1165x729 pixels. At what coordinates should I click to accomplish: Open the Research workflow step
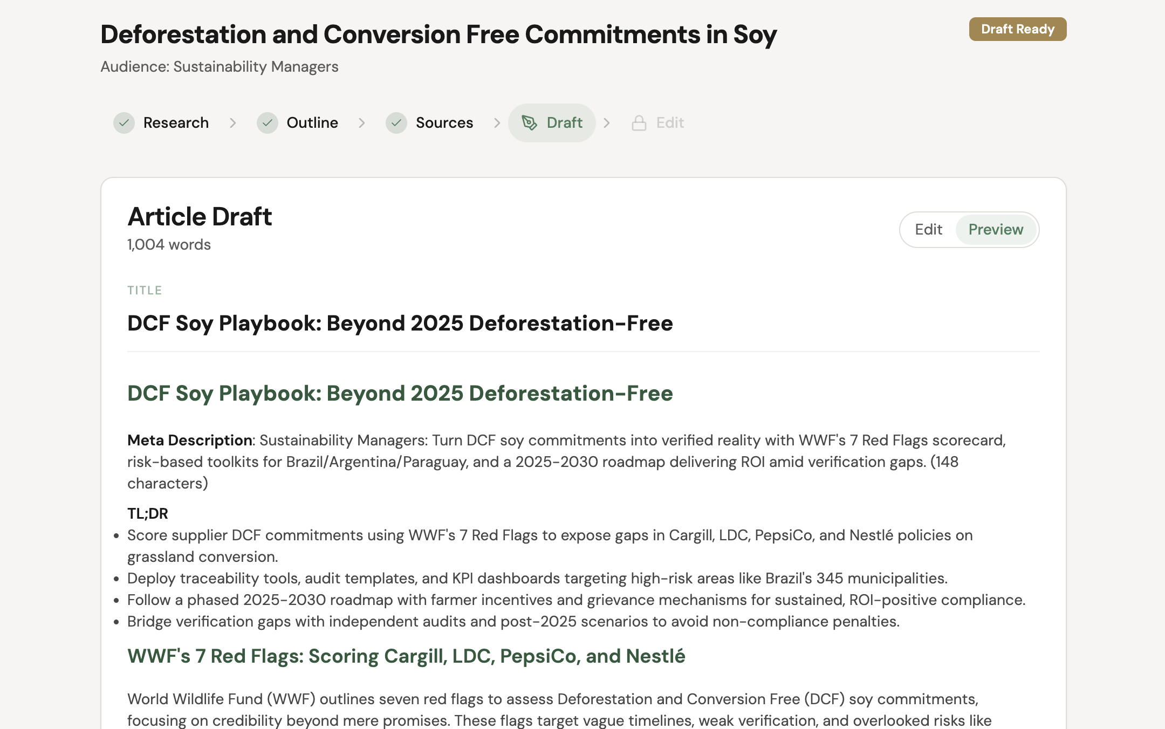pyautogui.click(x=176, y=123)
